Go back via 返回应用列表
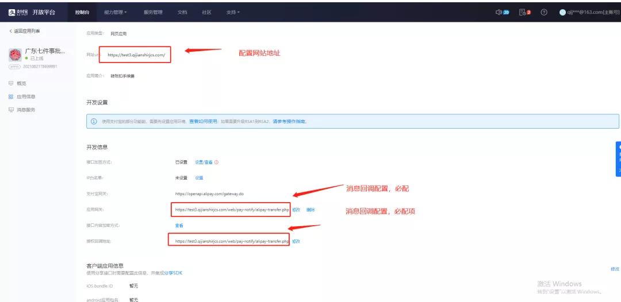The height and width of the screenshot is (302, 621). tap(25, 31)
